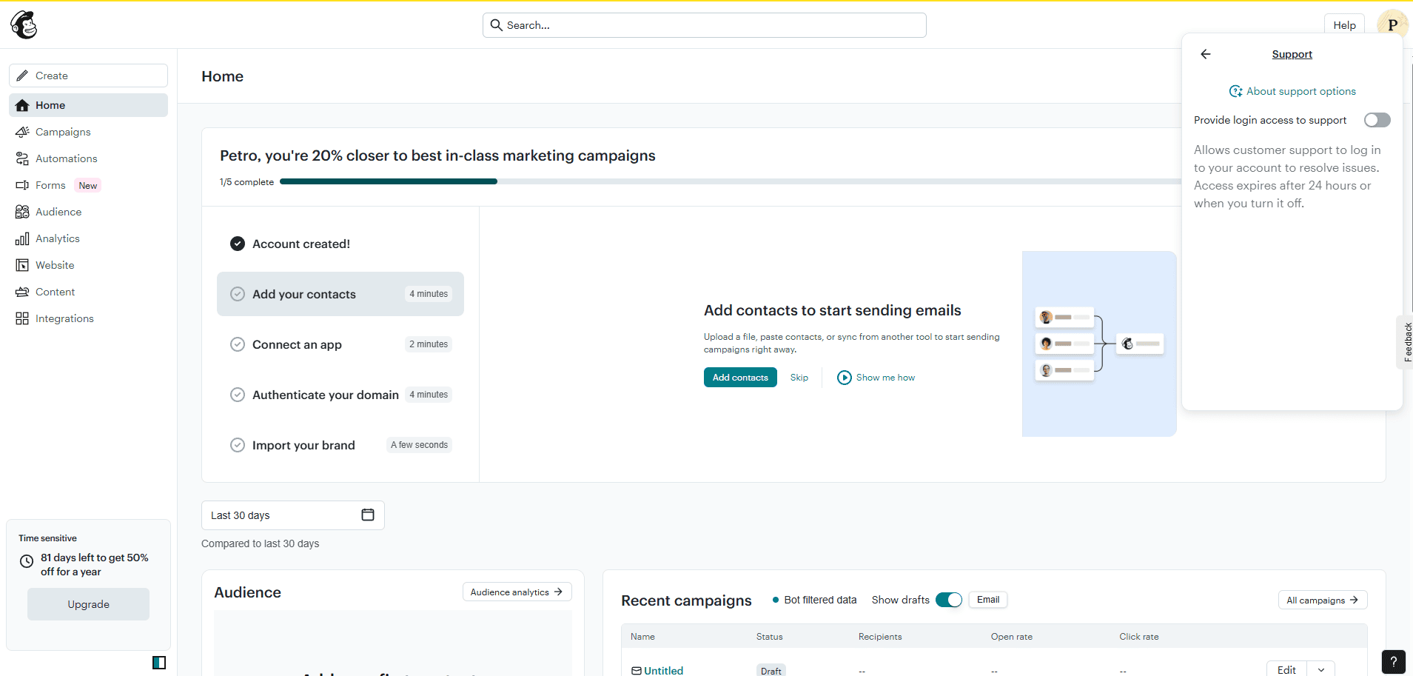The image size is (1413, 676).
Task: Click the sidebar collapse icon
Action: tap(159, 662)
